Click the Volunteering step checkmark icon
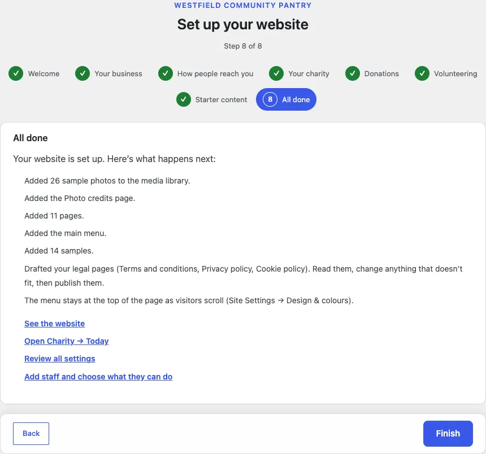 click(x=422, y=73)
